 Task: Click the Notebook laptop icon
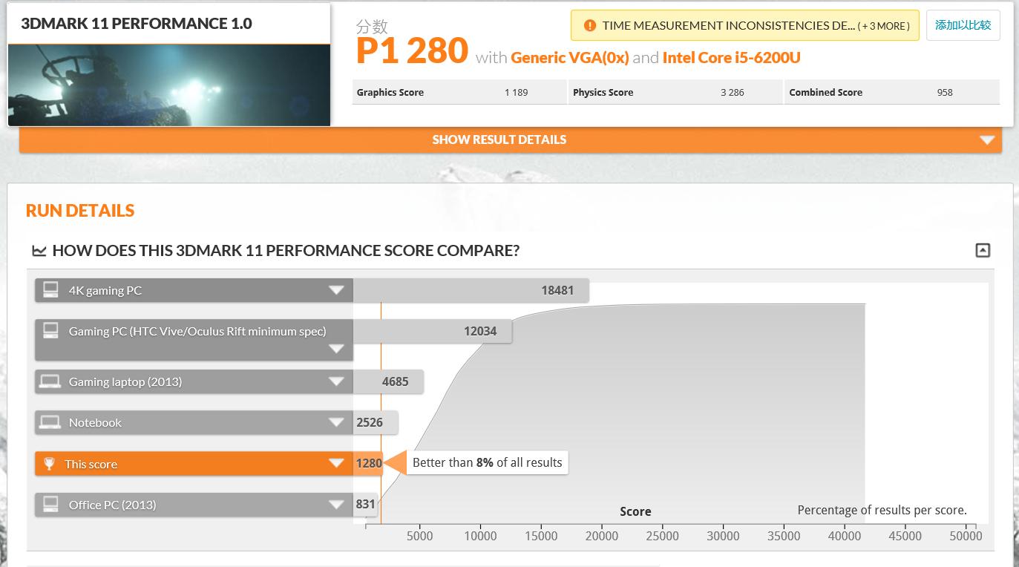point(50,422)
